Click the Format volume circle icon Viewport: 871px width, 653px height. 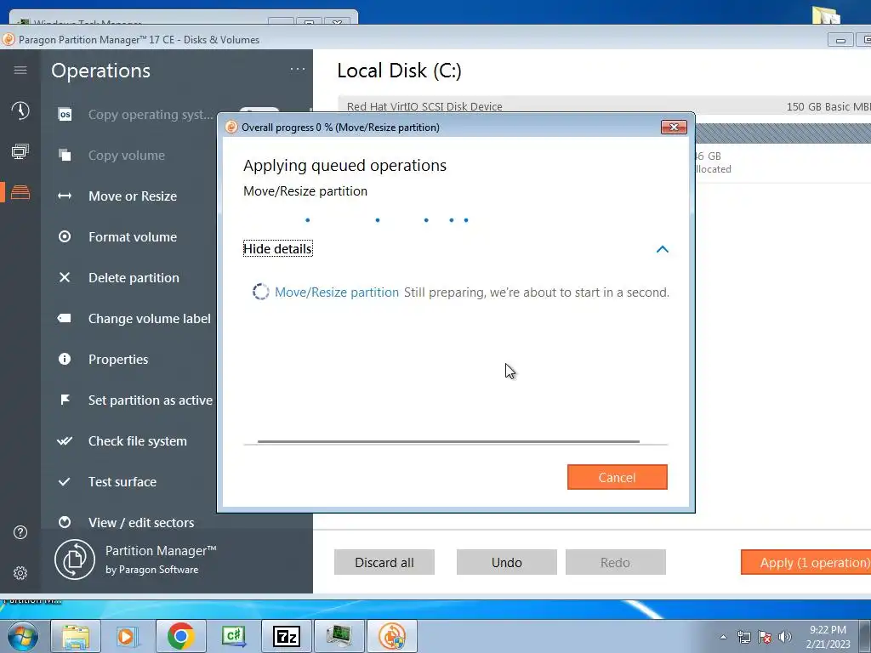[x=65, y=236]
